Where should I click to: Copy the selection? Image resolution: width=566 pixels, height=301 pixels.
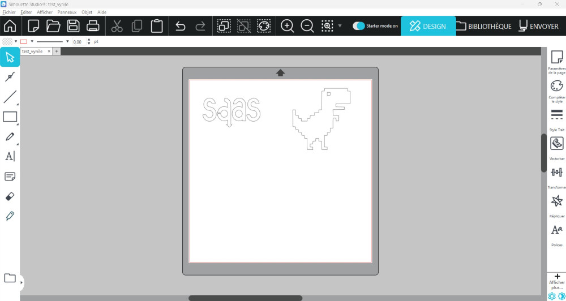click(137, 26)
